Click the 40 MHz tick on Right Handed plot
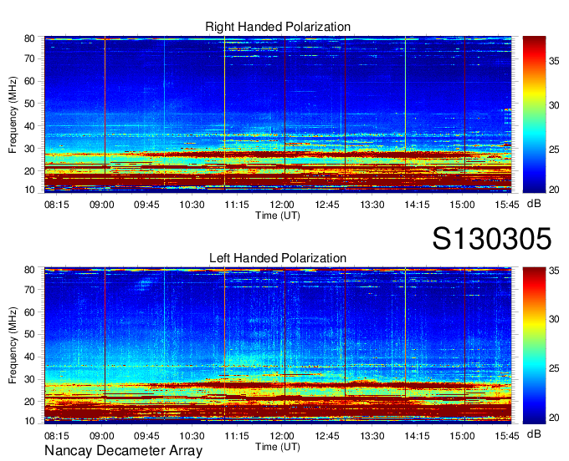Viewport: 569px width, 461px height. click(29, 126)
